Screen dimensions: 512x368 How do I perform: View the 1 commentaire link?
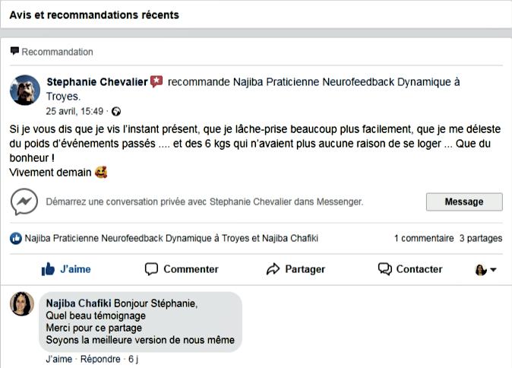click(x=422, y=238)
